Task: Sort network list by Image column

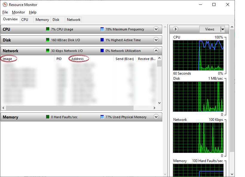Action: coord(28,59)
